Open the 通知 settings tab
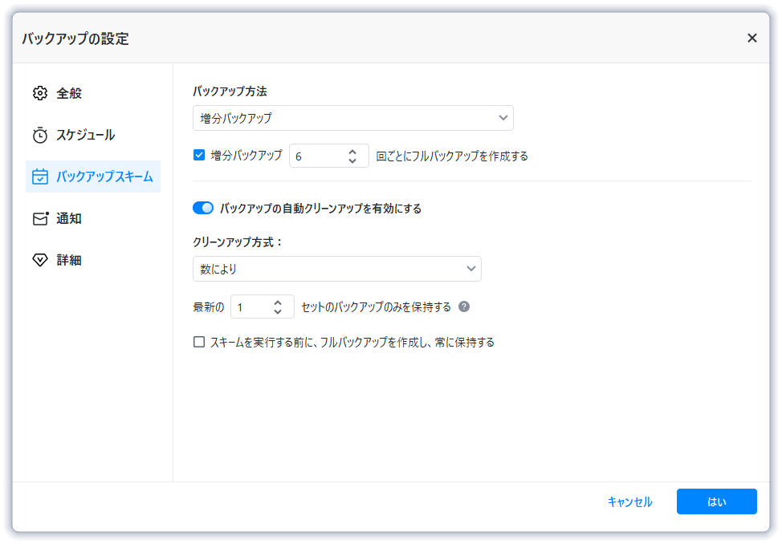Screen dimensions: 782x544 pos(68,218)
